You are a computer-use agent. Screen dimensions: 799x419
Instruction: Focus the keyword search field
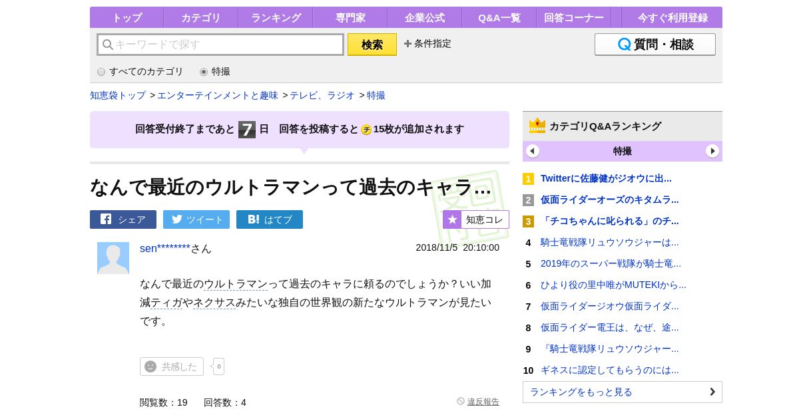(x=220, y=45)
